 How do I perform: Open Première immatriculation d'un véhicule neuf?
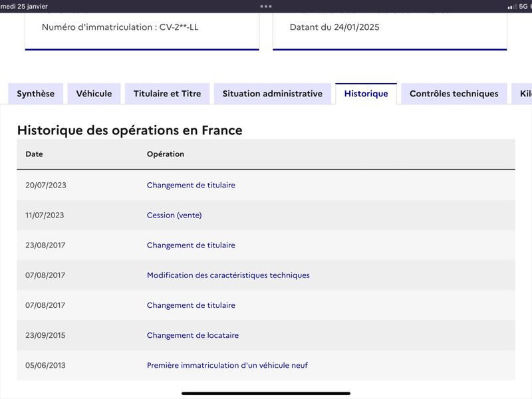point(227,365)
